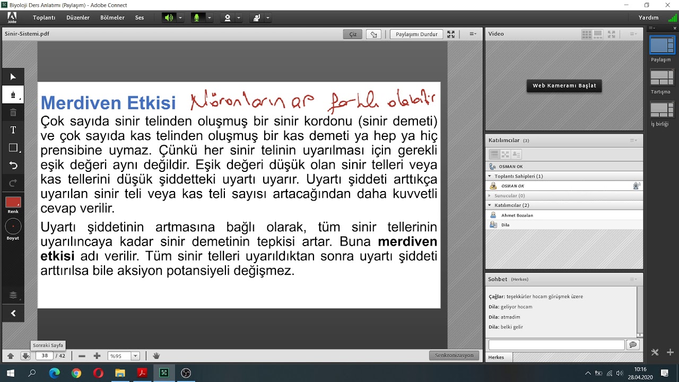Expand the Sunucular (0) group
The image size is (679, 382).
(x=490, y=196)
